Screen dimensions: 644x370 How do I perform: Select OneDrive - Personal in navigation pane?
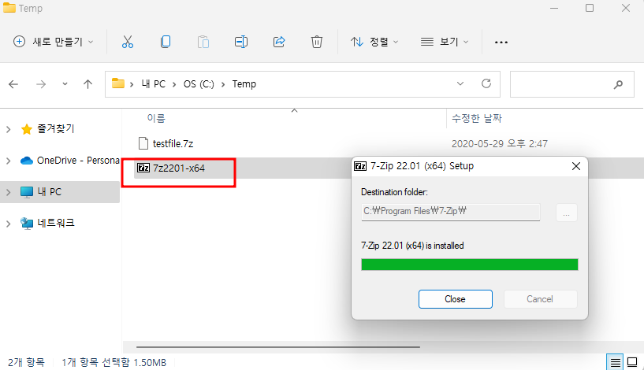[x=78, y=161]
